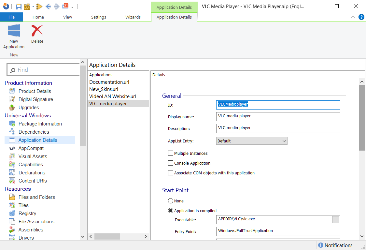
Task: Open Files and Folders page
Action: (37, 197)
